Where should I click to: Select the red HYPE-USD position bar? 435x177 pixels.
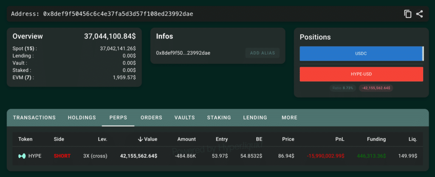pos(361,74)
